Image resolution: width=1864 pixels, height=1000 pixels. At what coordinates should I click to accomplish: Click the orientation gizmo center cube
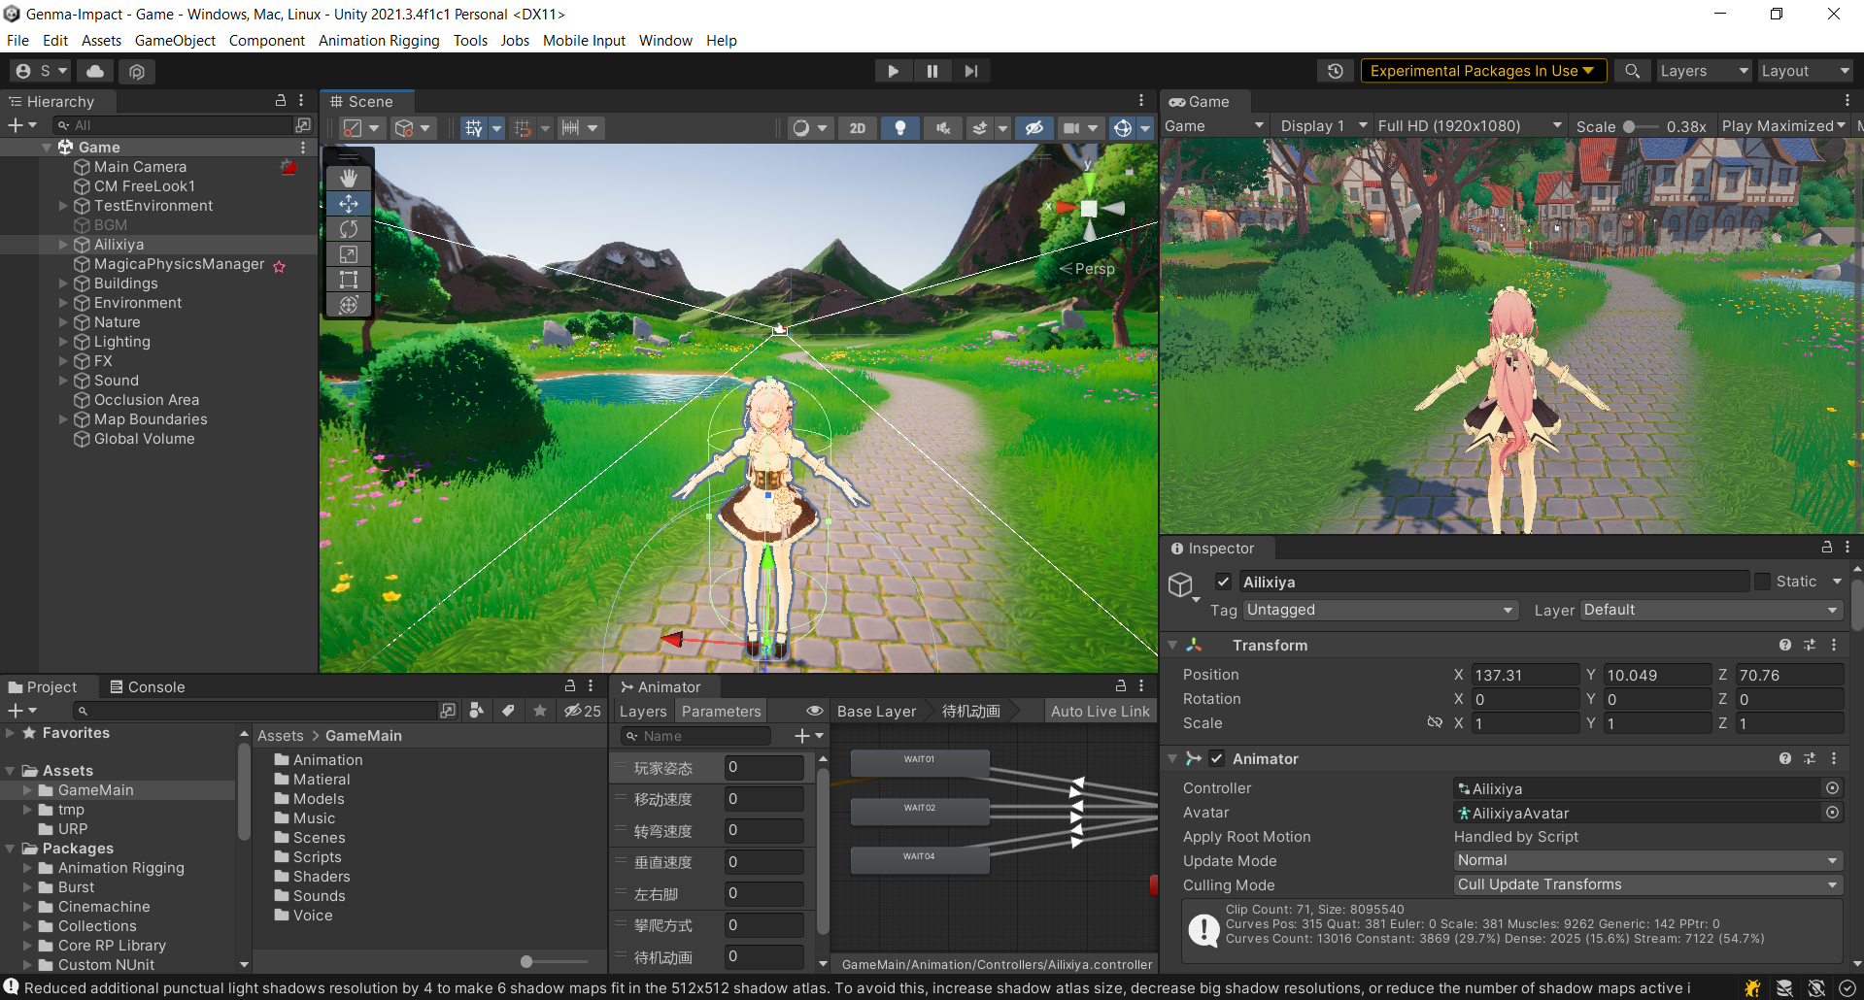coord(1089,209)
